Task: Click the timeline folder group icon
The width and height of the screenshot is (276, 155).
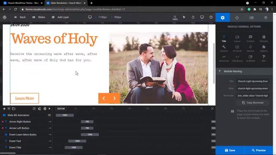Action: [13, 109]
